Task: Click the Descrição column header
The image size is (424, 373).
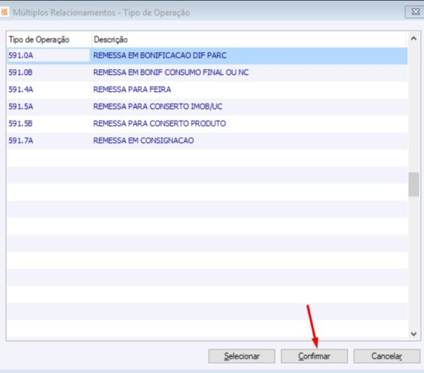Action: tap(249, 40)
